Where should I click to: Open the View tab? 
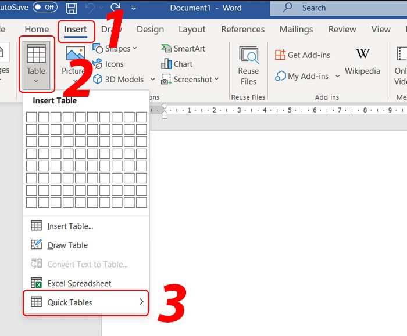click(381, 29)
